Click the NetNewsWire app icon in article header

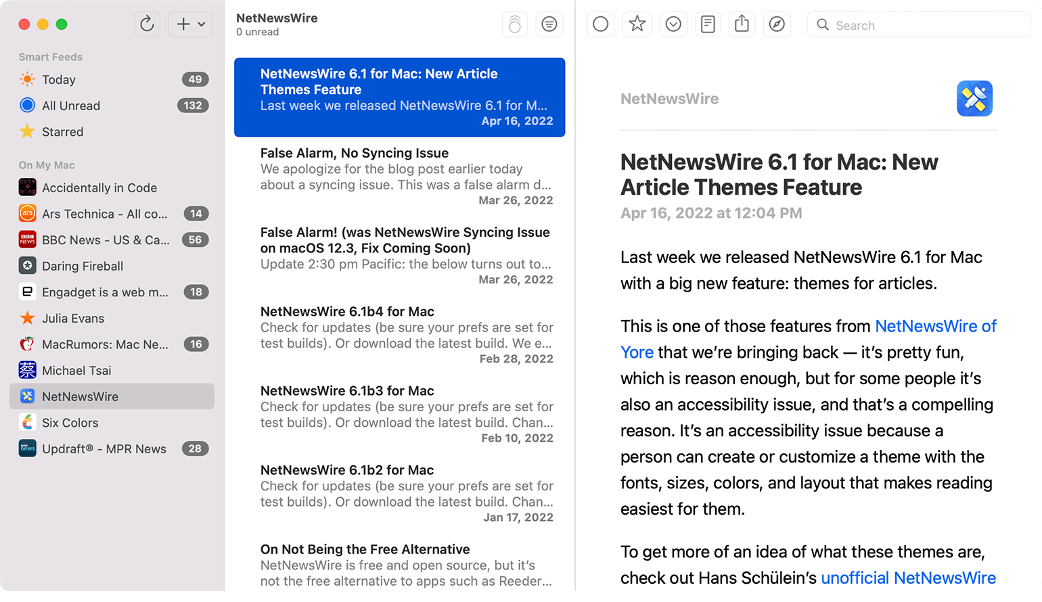point(974,99)
